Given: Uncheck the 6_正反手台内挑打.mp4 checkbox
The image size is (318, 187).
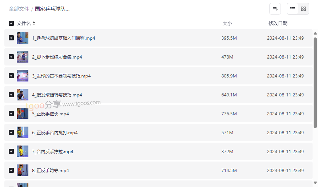Looking at the screenshot, I should point(11,132).
